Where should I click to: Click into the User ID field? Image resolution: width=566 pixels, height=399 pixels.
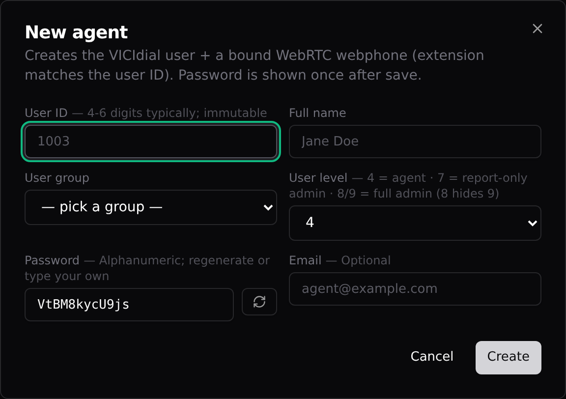tap(151, 142)
